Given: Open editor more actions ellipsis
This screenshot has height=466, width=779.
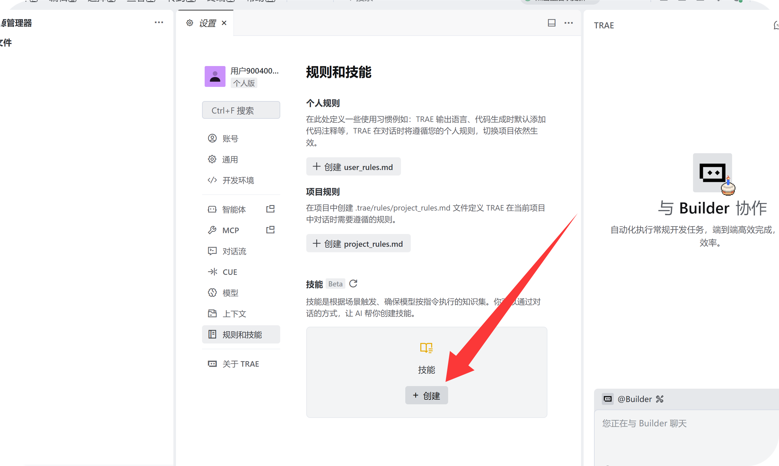Looking at the screenshot, I should 568,23.
